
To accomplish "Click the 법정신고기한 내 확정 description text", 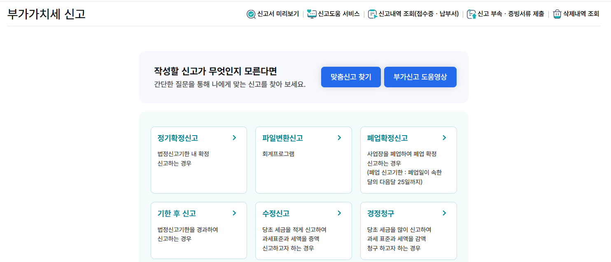I will tap(183, 154).
